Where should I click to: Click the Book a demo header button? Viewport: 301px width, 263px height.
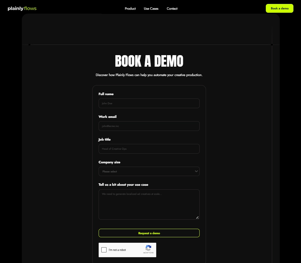tap(279, 8)
